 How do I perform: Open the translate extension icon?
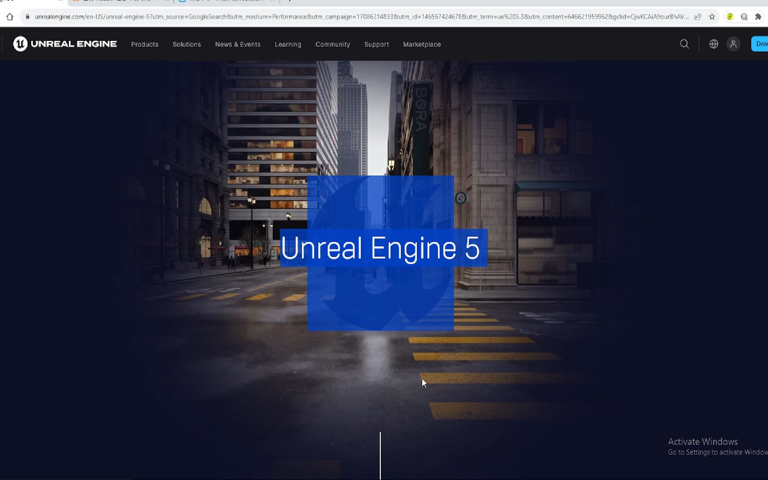click(x=744, y=17)
